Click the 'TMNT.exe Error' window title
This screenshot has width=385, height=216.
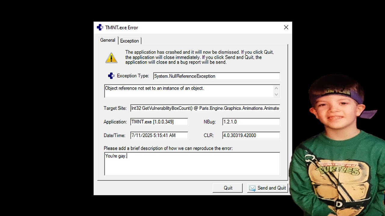[122, 28]
